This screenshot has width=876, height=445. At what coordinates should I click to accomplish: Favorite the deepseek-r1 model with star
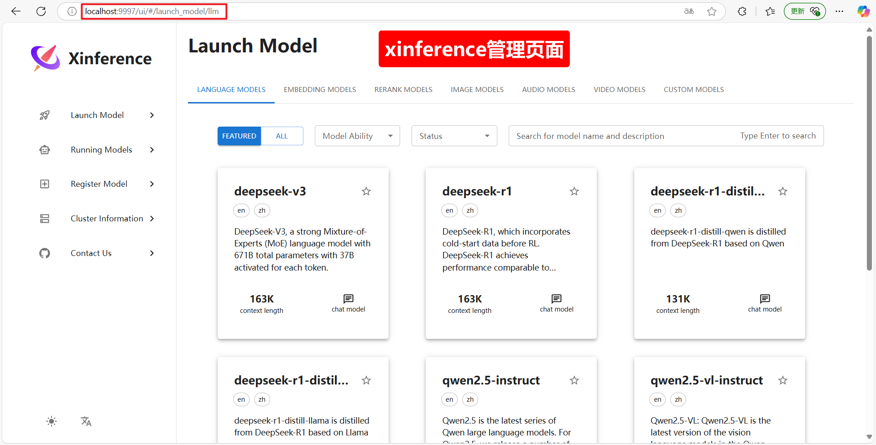click(574, 191)
